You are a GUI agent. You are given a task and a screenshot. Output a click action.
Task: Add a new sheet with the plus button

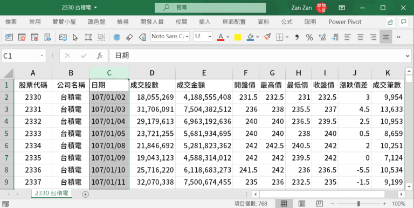tap(85, 195)
